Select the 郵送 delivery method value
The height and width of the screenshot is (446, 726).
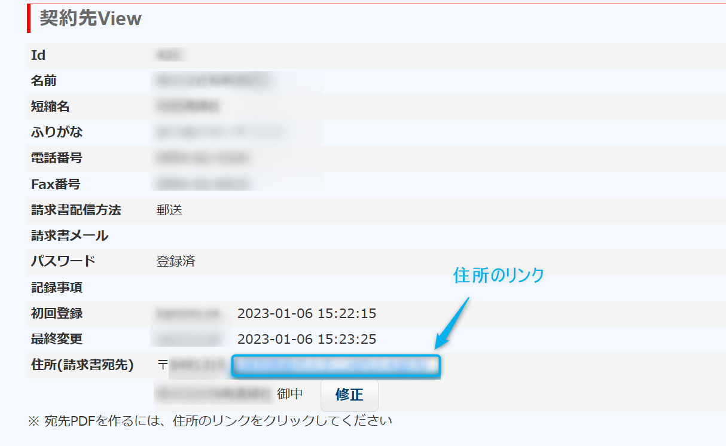(x=169, y=210)
